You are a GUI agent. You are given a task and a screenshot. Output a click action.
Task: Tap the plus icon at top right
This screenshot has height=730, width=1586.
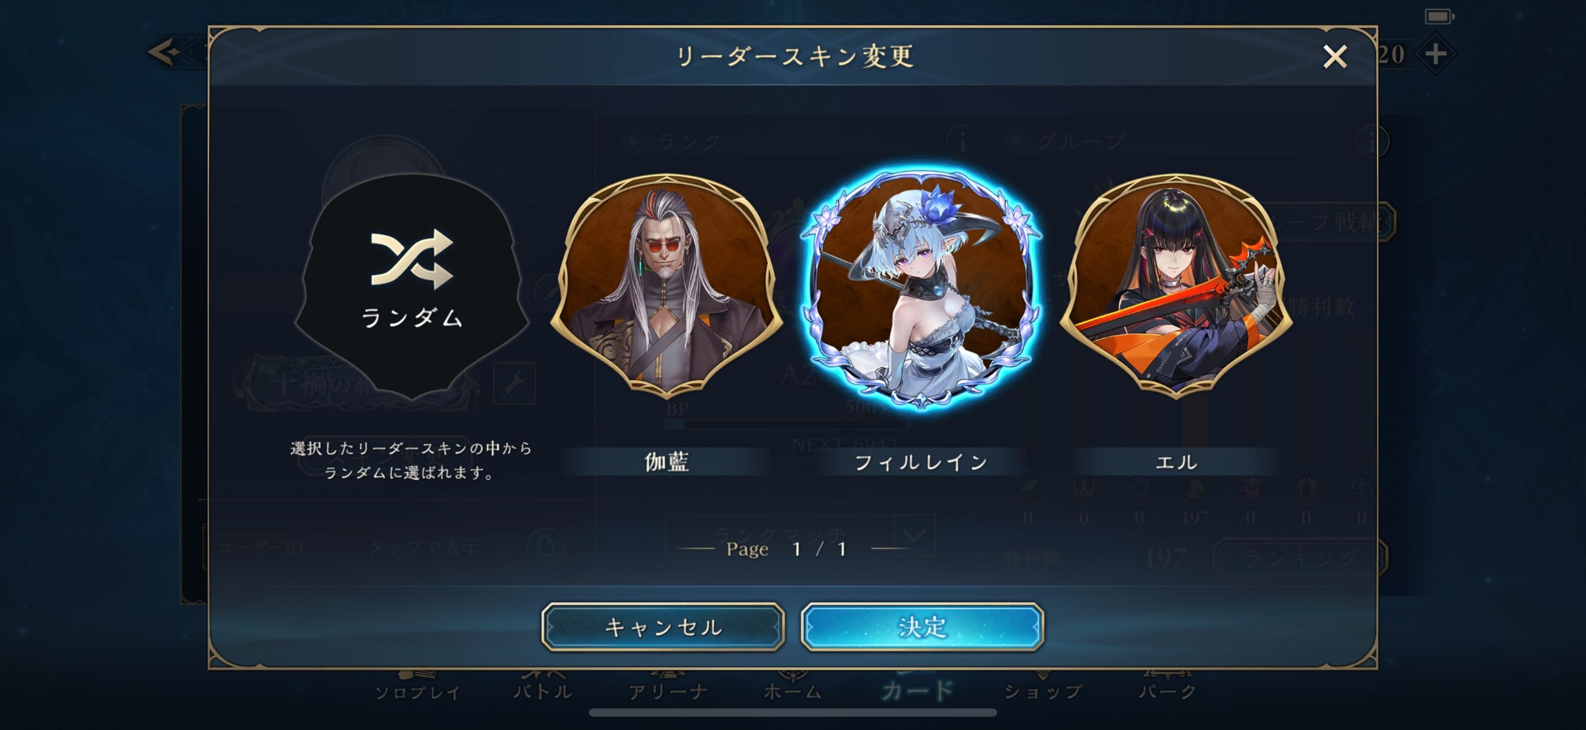[x=1436, y=54]
